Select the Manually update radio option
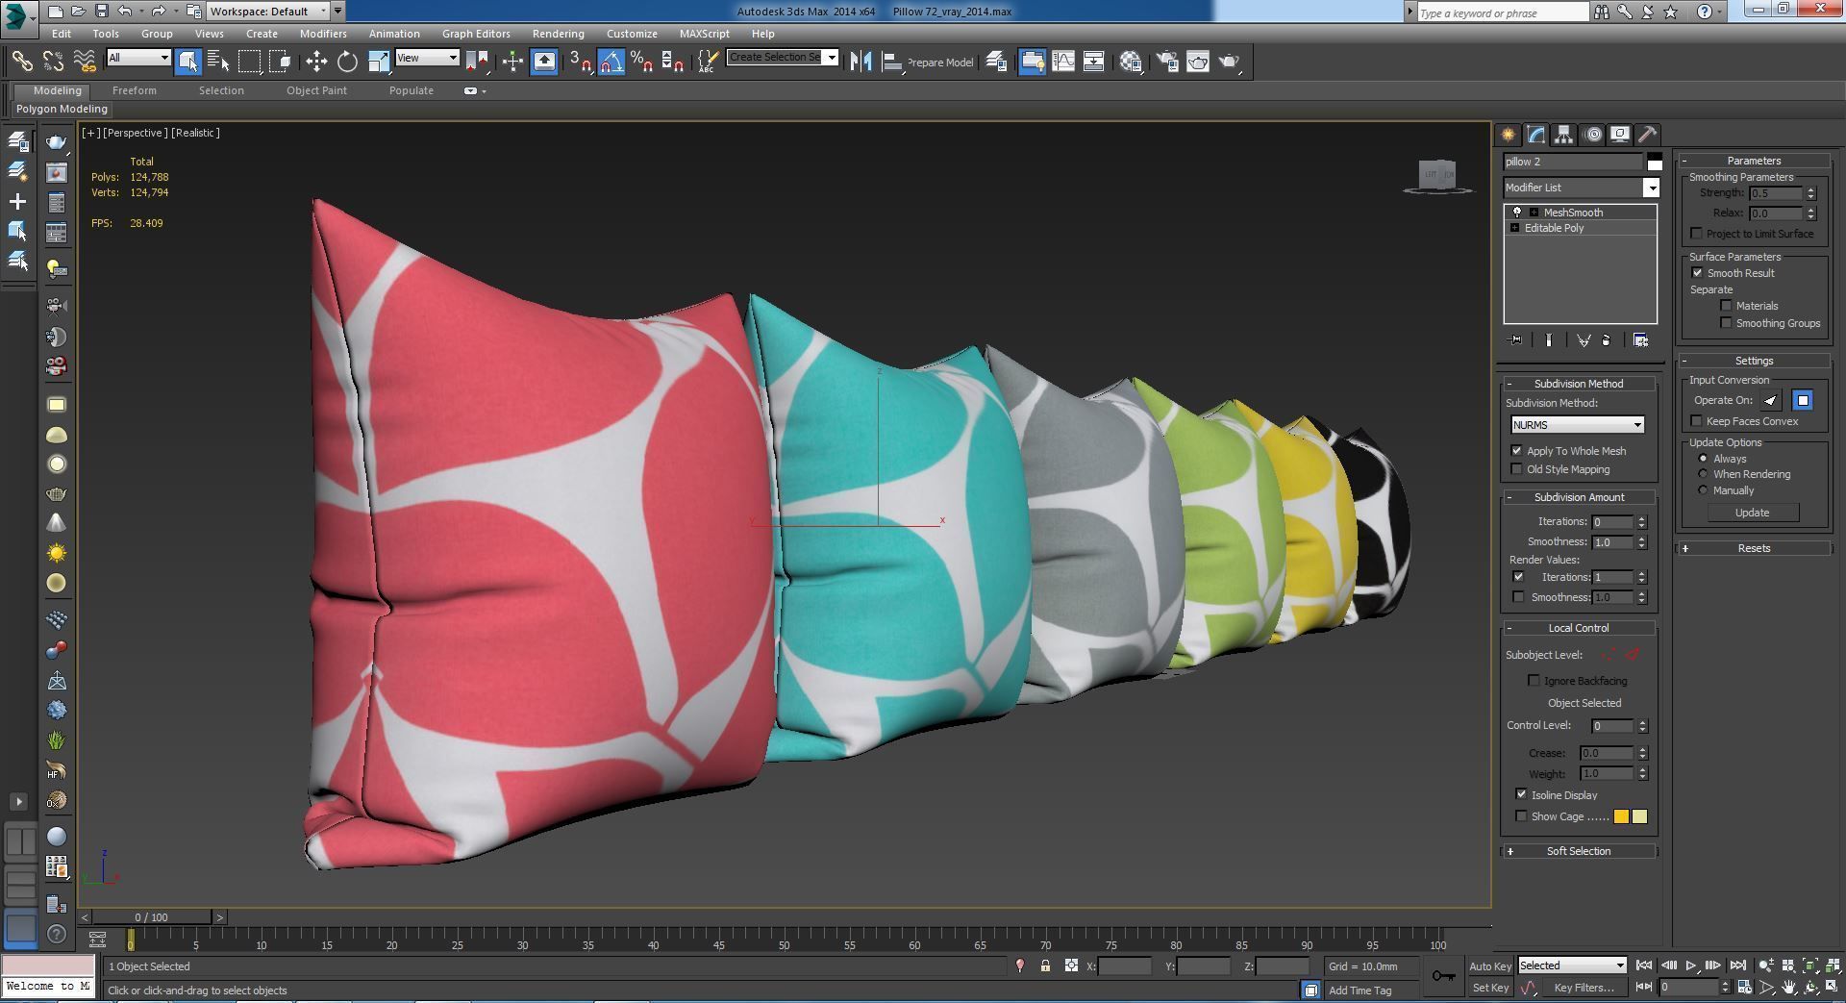This screenshot has height=1003, width=1846. (x=1704, y=490)
